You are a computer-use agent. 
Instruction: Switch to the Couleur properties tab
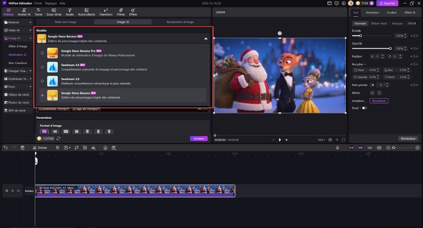[392, 13]
